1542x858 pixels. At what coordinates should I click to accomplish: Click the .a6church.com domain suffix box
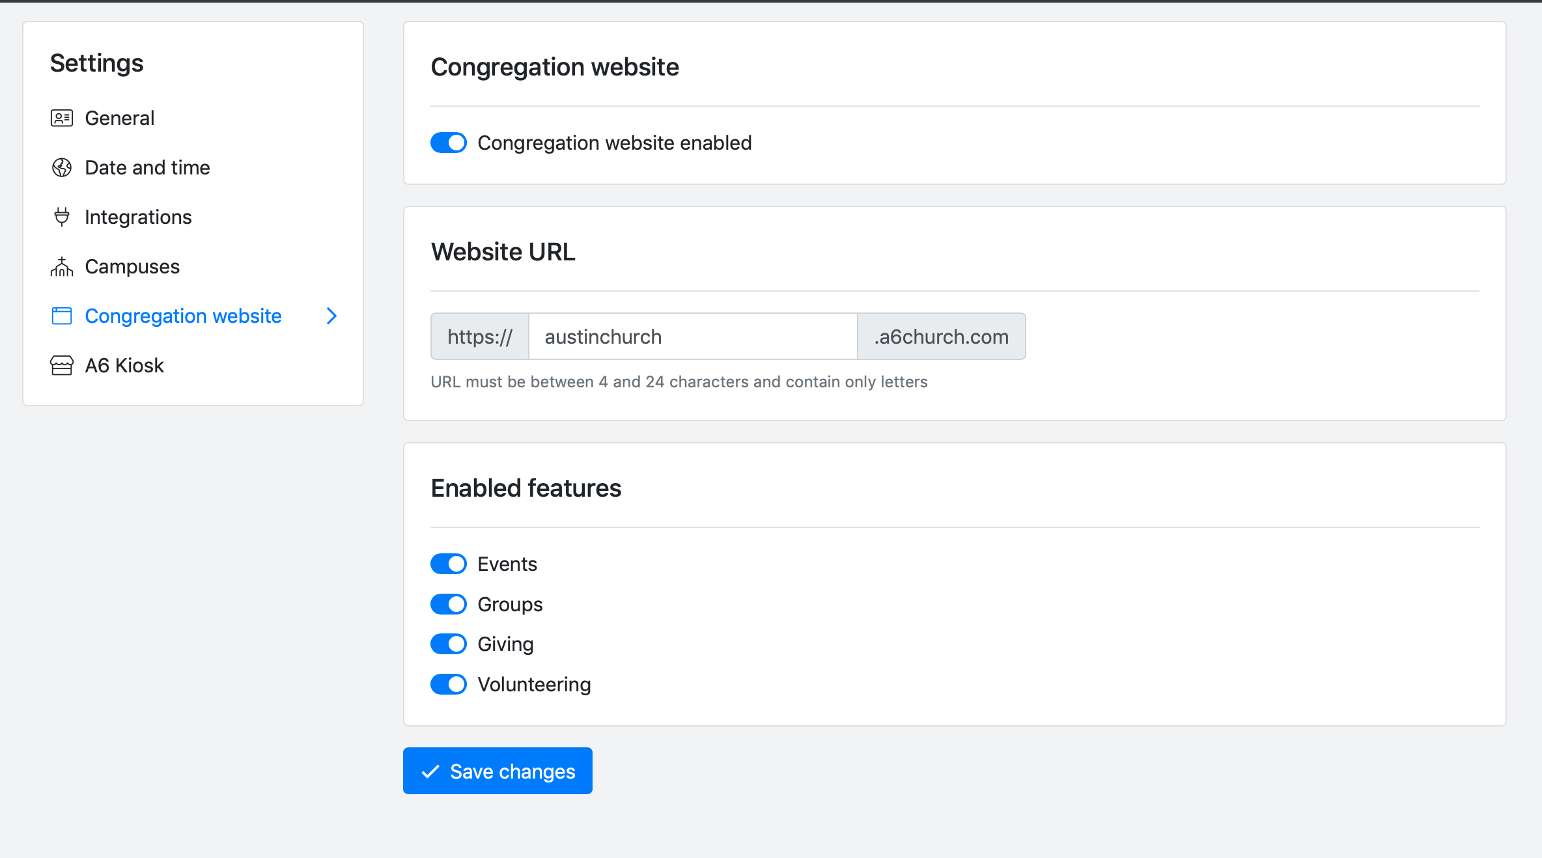[941, 337]
